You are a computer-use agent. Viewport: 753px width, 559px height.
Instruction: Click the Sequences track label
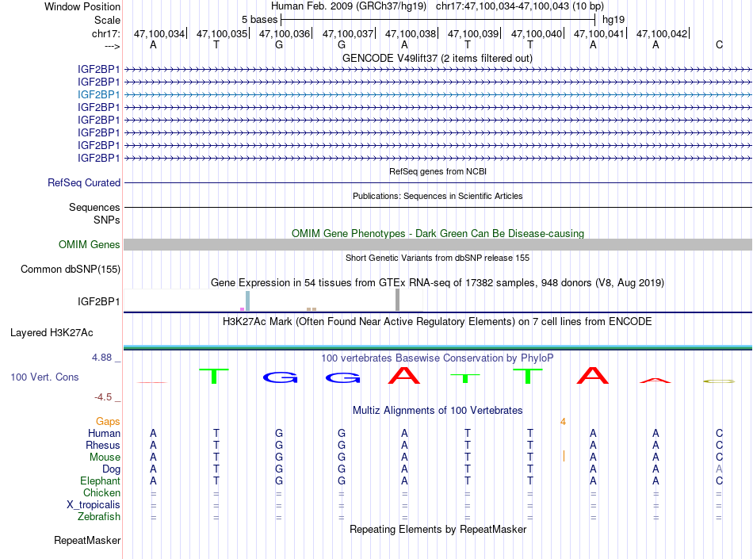click(94, 208)
